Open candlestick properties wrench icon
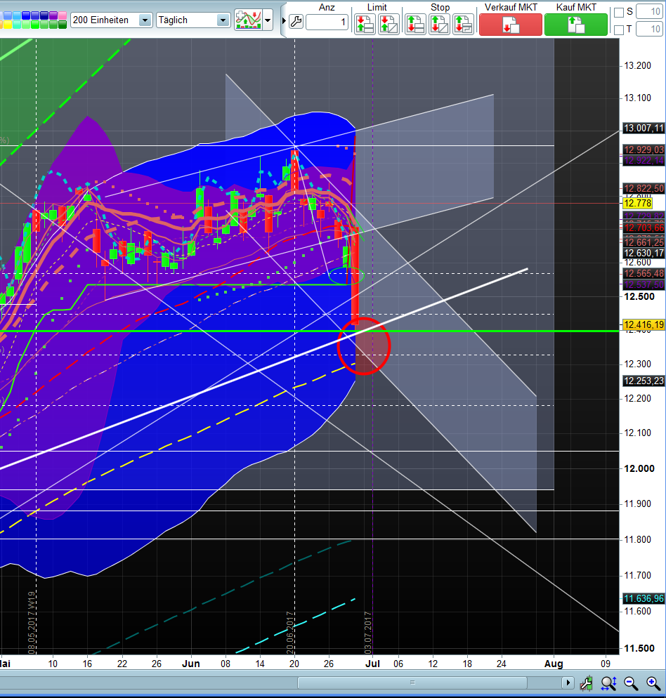 [x=586, y=683]
